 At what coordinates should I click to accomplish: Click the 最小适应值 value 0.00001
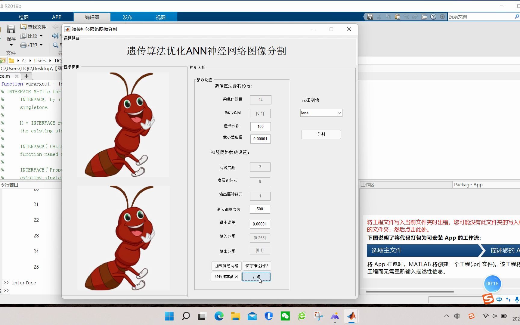[x=260, y=139]
